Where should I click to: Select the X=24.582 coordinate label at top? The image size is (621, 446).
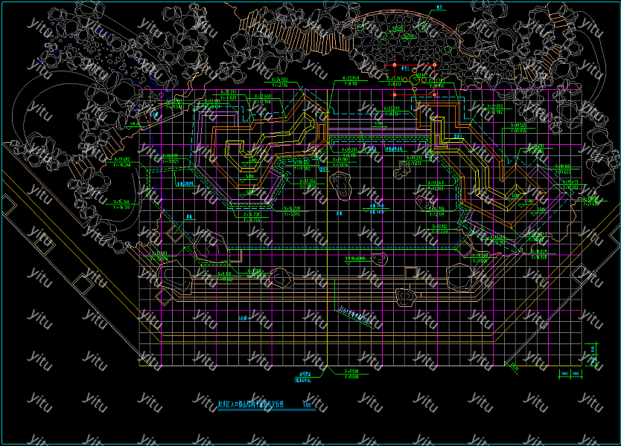tap(279, 80)
